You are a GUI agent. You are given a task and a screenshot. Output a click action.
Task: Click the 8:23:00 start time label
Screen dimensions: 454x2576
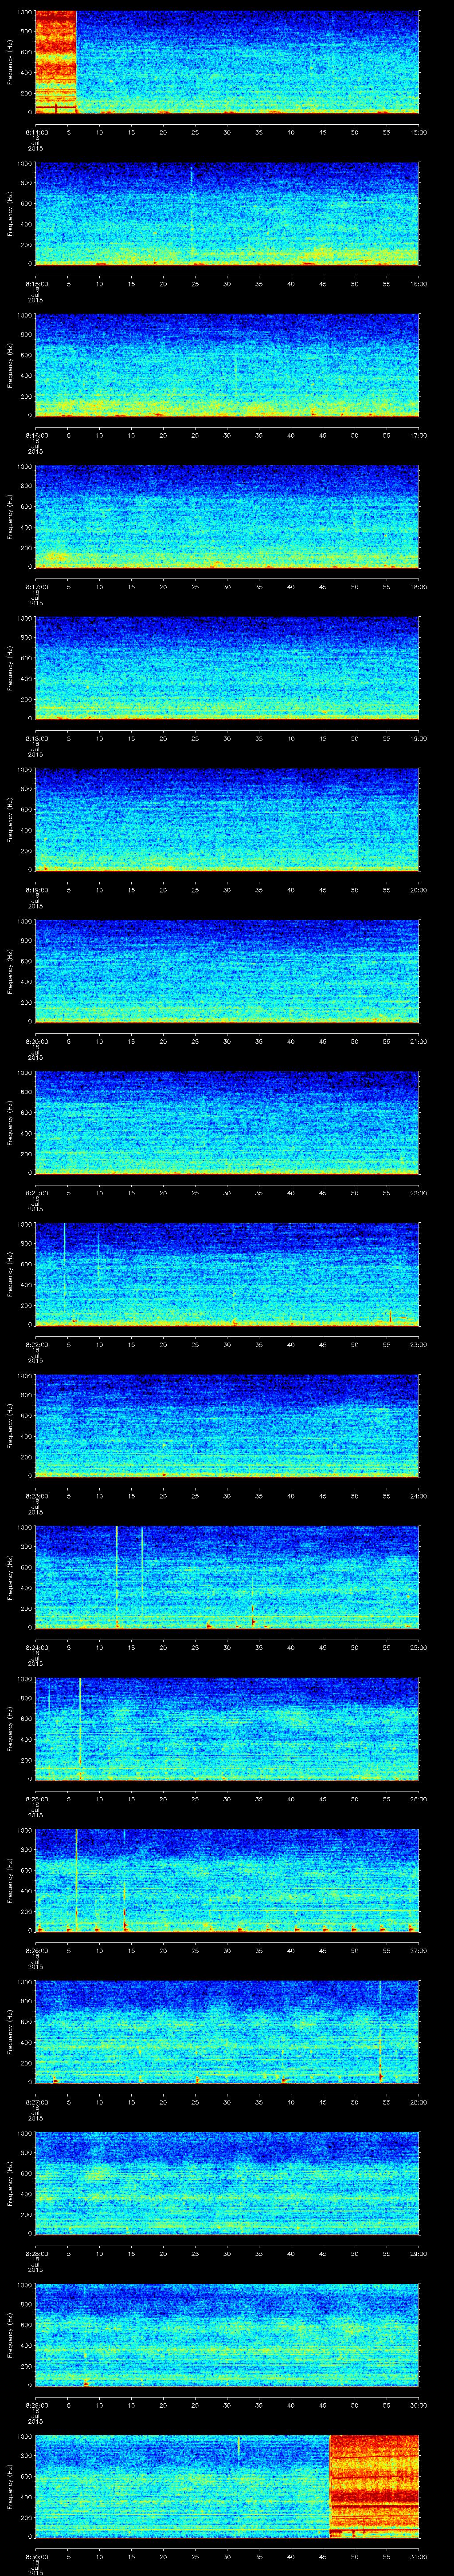(37, 1495)
